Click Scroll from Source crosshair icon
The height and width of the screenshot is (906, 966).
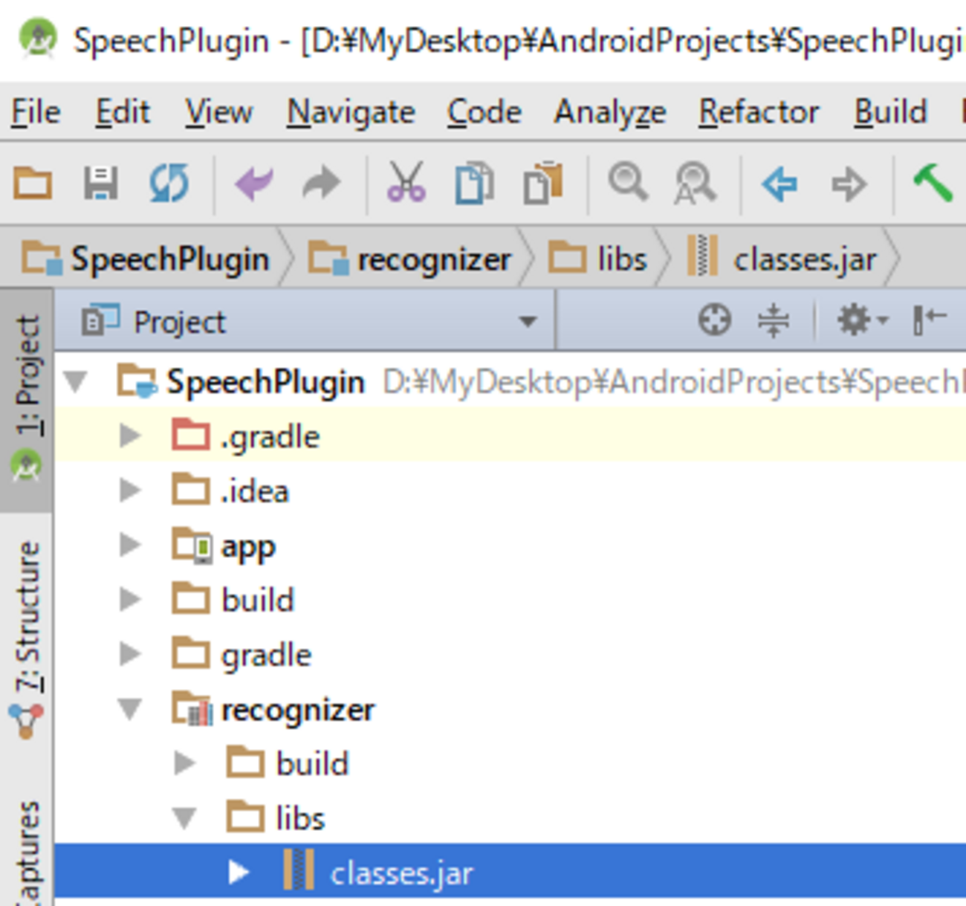[714, 321]
